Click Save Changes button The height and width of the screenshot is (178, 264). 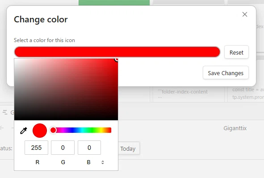point(226,72)
